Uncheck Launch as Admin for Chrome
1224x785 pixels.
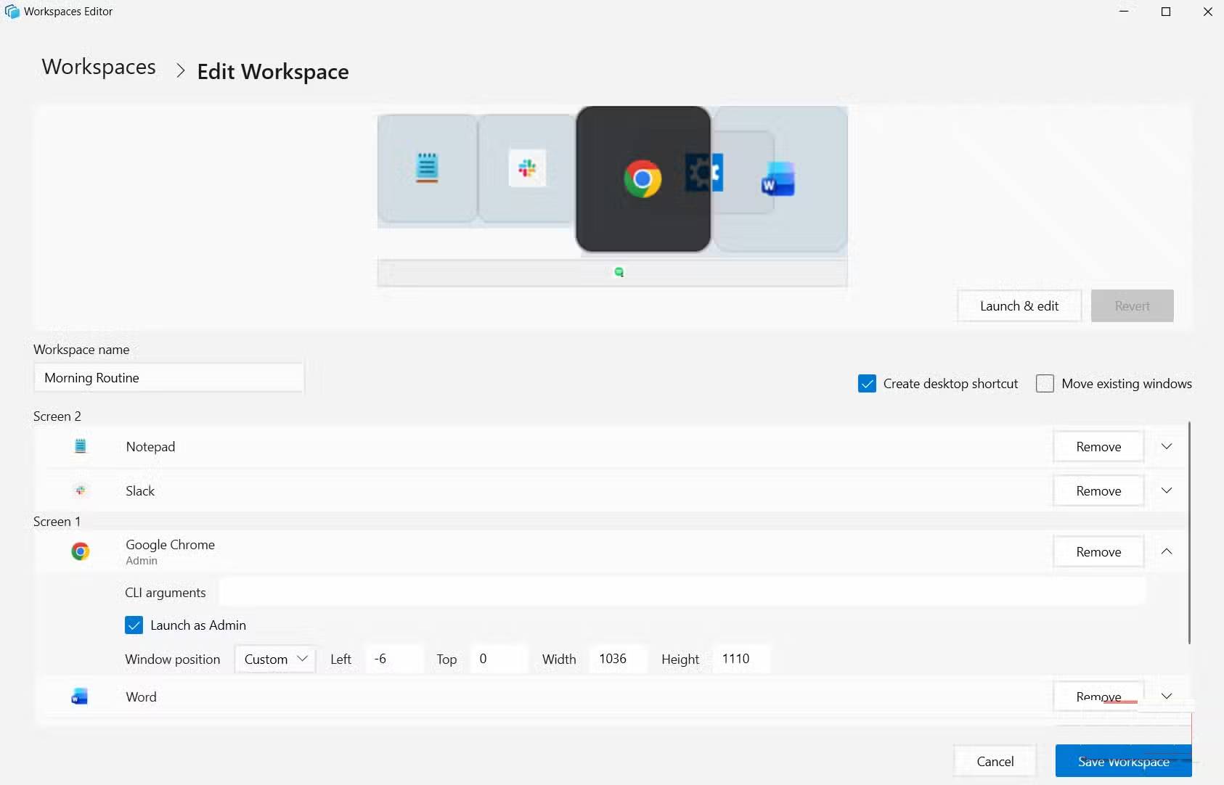coord(134,625)
